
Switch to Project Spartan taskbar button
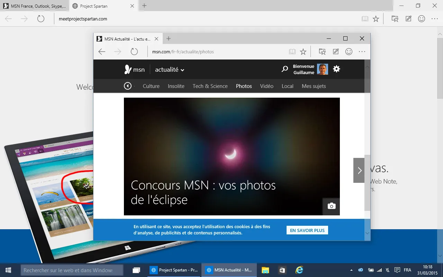coord(174,270)
